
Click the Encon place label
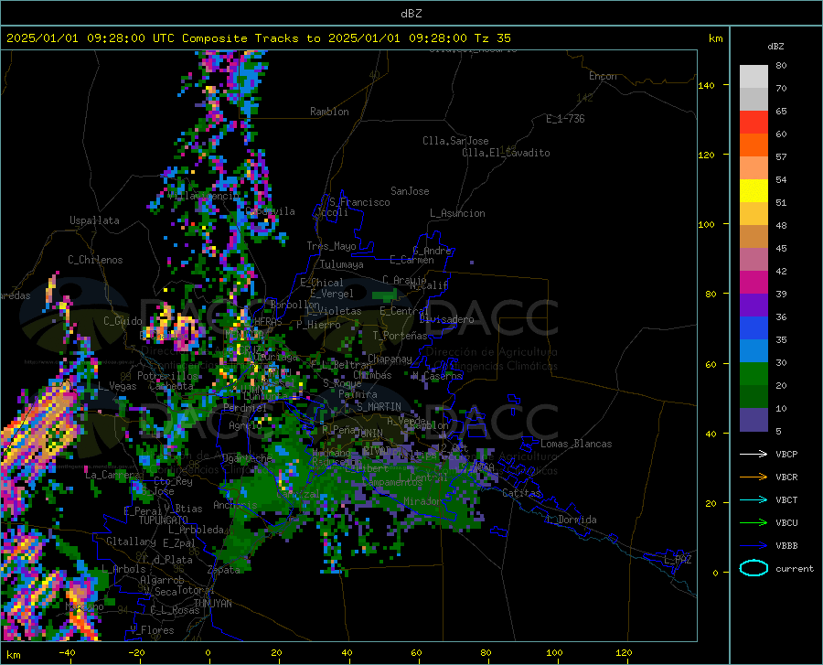[603, 76]
